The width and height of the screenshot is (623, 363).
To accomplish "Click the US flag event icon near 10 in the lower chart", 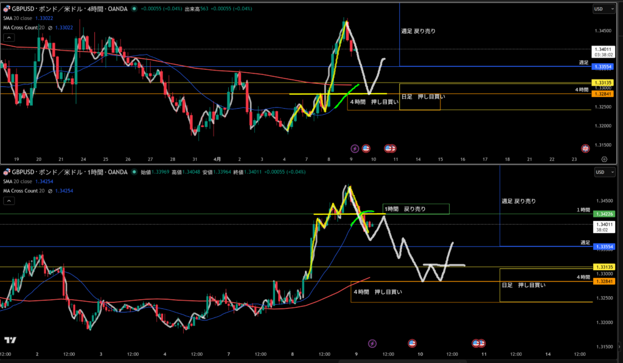I will click(412, 344).
